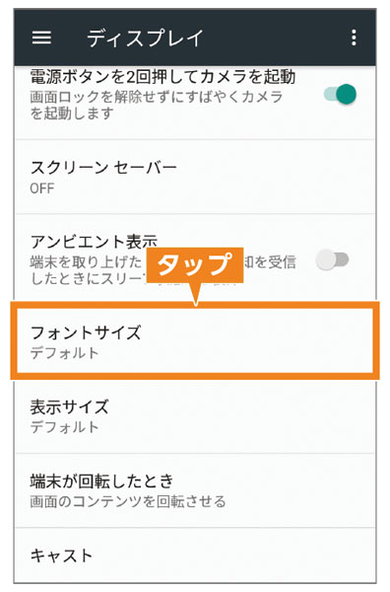This screenshot has height=592, width=390.
Task: Click the アンビエント表示 row title
Action: (94, 242)
